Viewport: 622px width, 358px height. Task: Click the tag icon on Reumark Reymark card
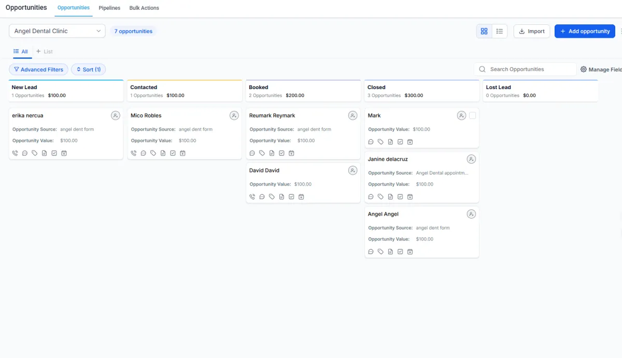[262, 153]
